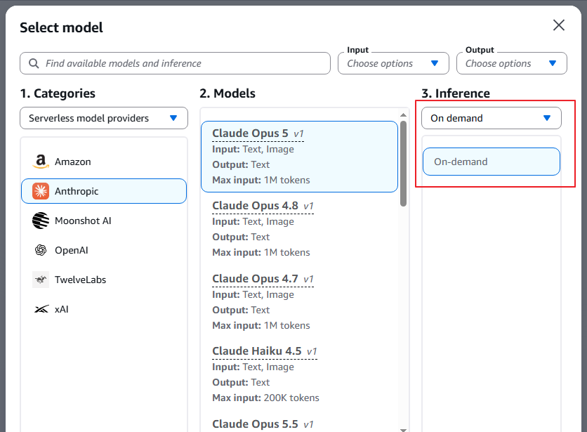Choose the Claude Haiku 4.5 model
Viewport: 587px width, 432px height.
[x=299, y=374]
